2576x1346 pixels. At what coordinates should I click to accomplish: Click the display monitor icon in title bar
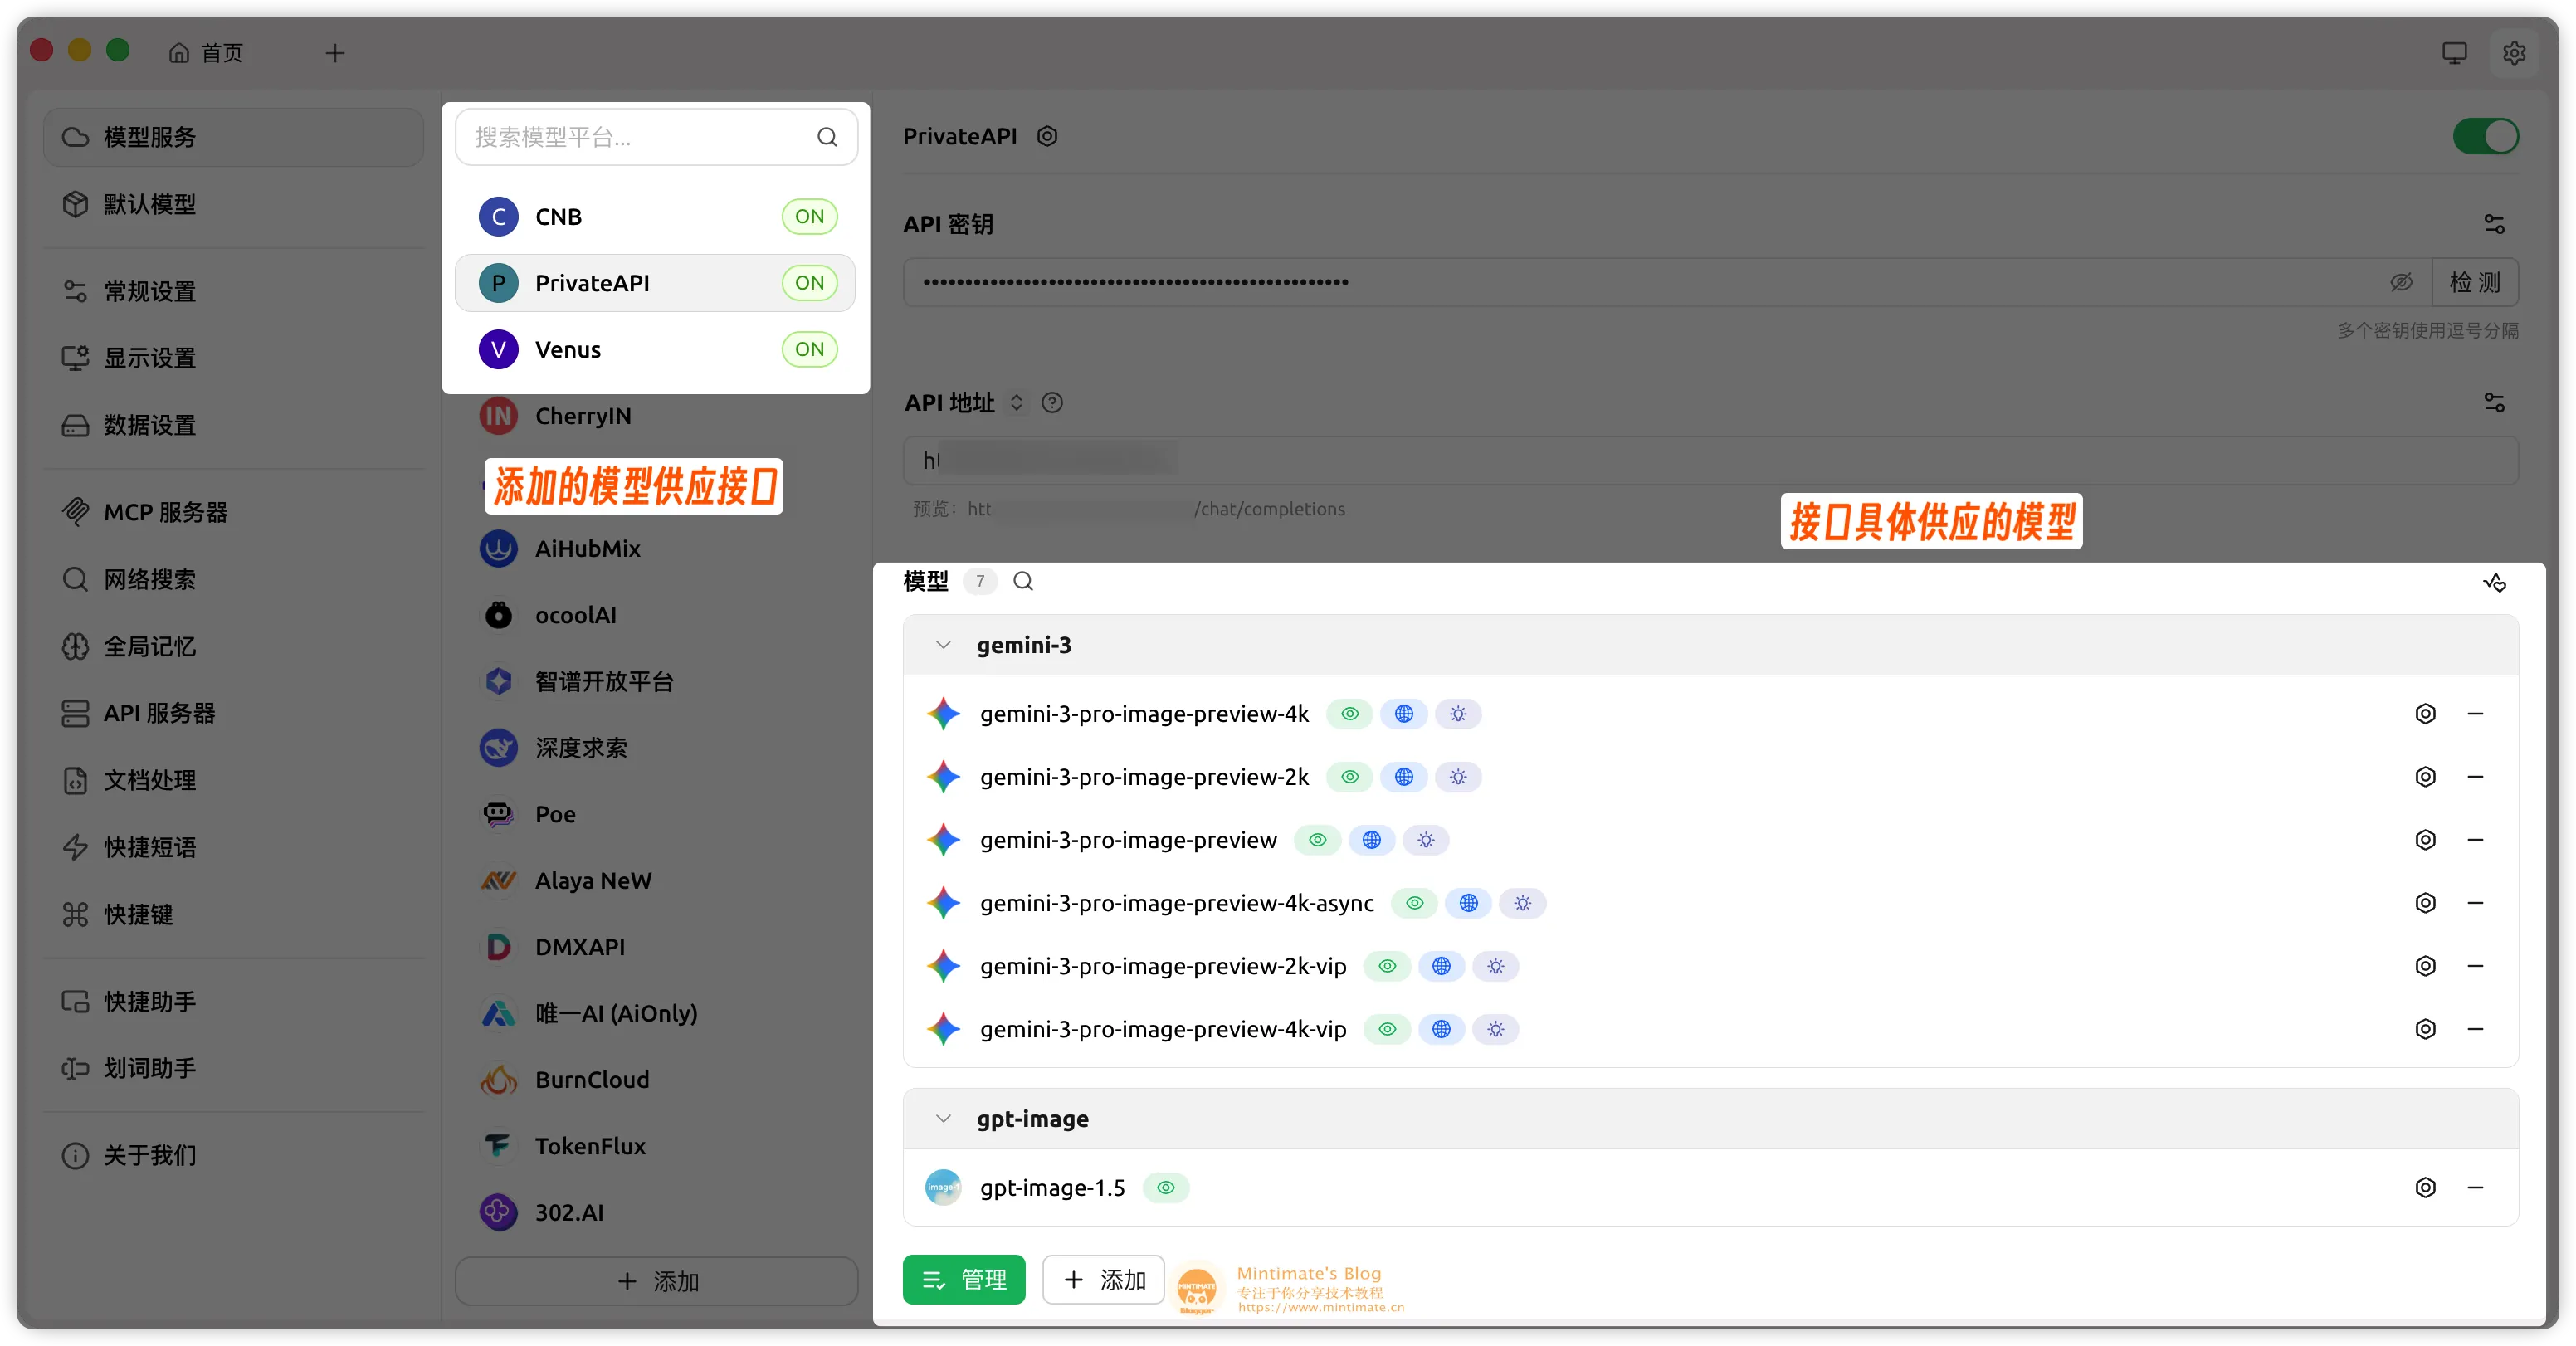pos(2454,53)
